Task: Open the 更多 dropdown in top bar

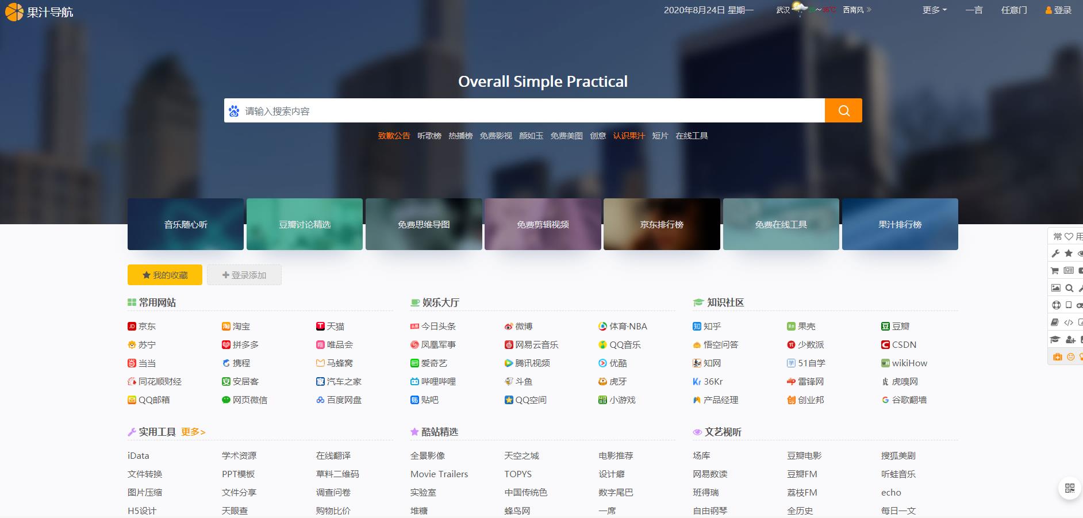Action: point(935,10)
